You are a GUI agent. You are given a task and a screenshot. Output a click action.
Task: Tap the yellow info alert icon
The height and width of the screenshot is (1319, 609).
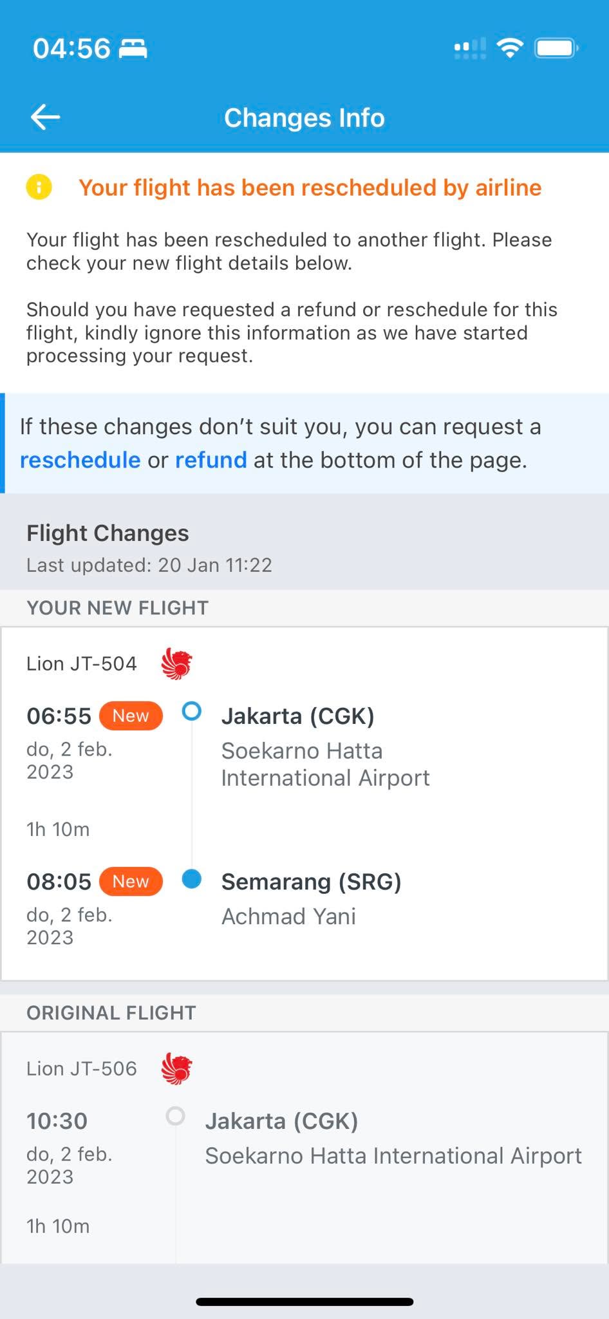[39, 187]
